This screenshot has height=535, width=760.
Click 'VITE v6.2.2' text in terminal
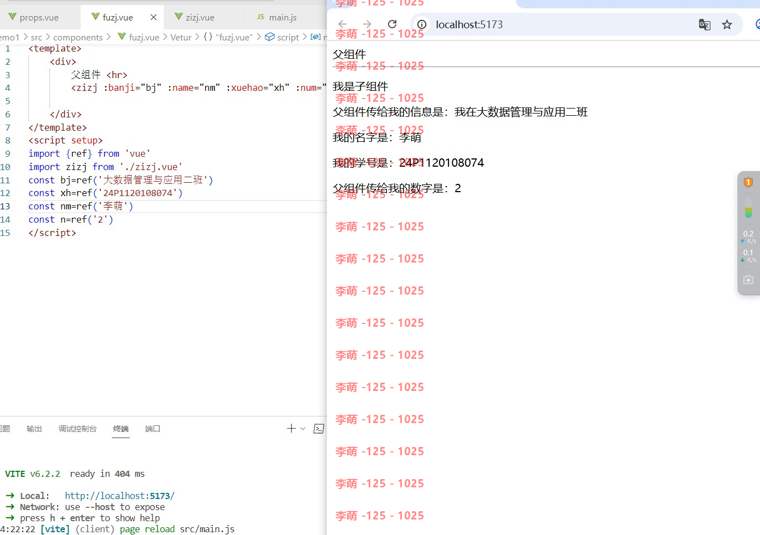pos(33,474)
